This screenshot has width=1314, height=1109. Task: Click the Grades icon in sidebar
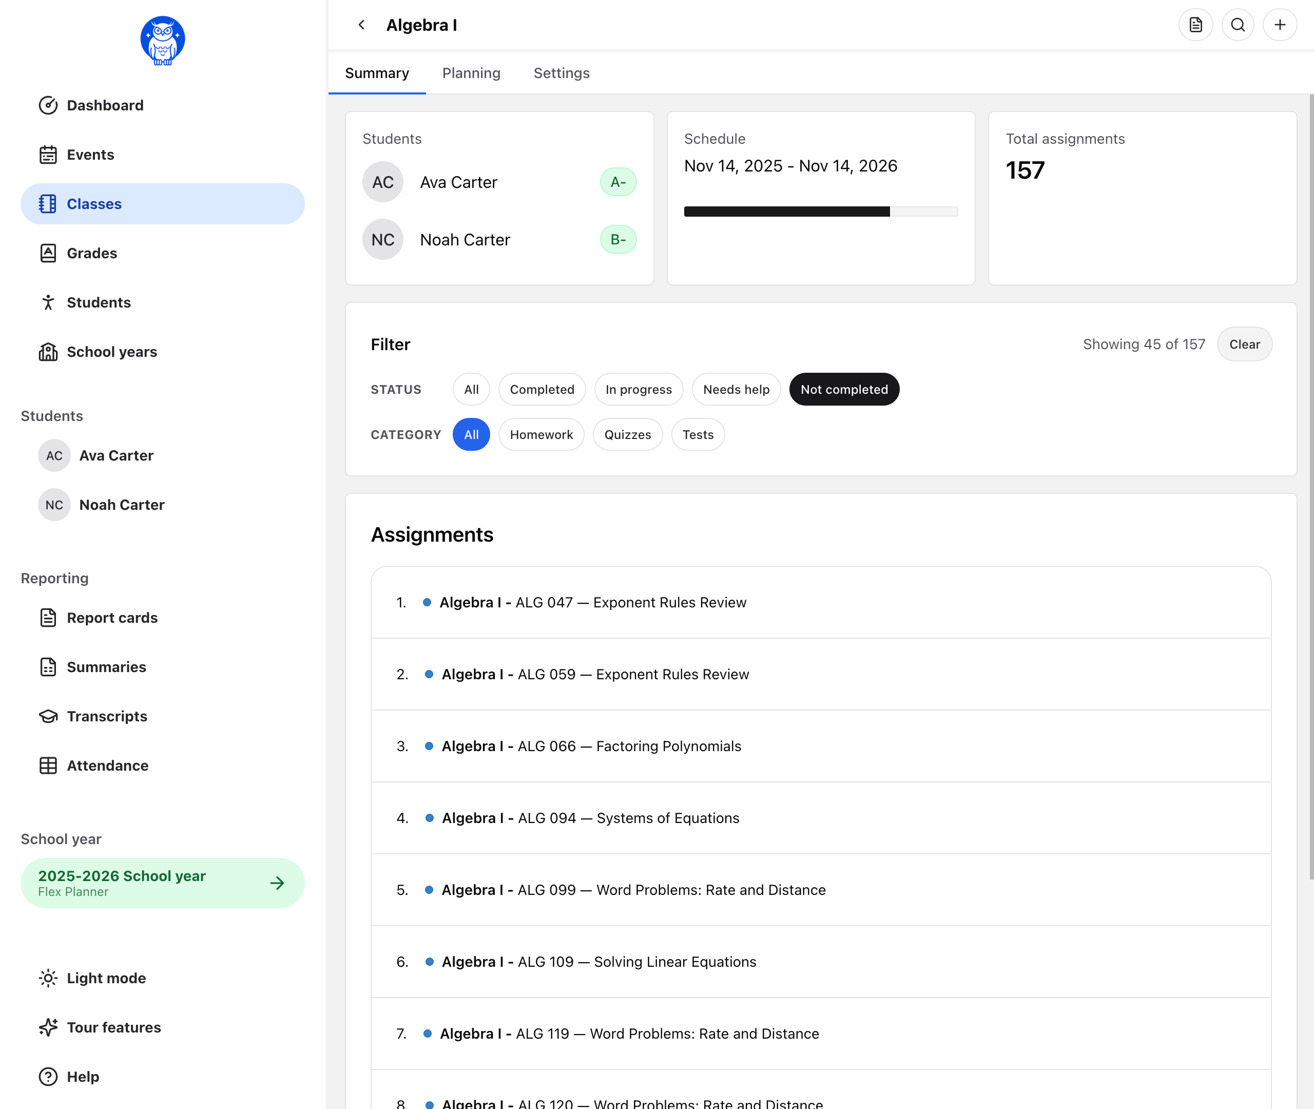48,253
